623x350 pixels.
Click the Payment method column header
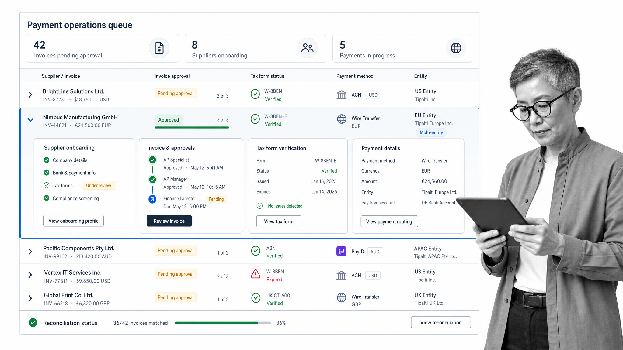355,76
